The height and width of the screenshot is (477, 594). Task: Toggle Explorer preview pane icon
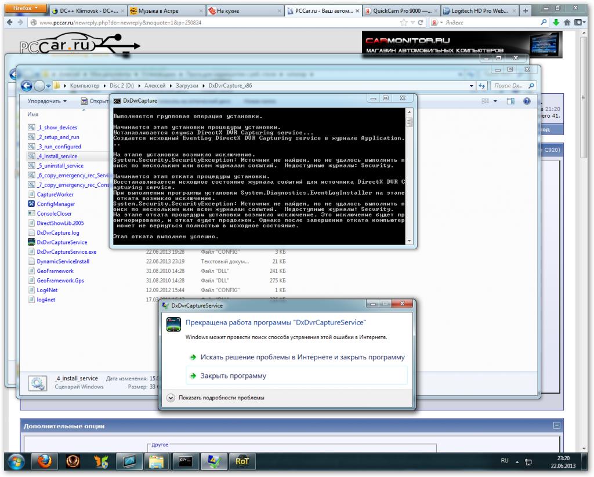pos(512,101)
